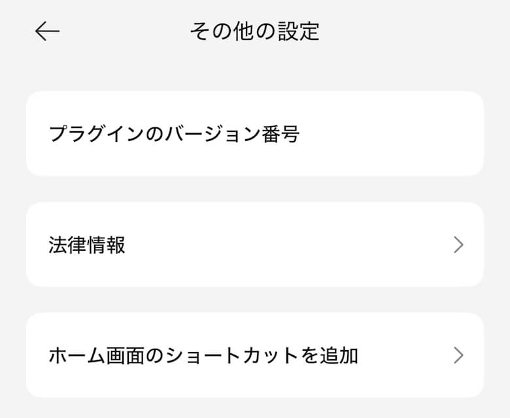Viewport: 510px width, 418px height.
Task: Return to previous page with left arrow
Action: pos(47,31)
